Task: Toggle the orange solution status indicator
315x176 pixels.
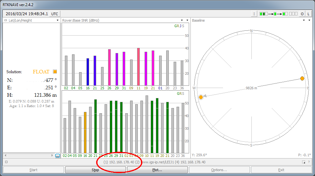Action: click(55, 72)
